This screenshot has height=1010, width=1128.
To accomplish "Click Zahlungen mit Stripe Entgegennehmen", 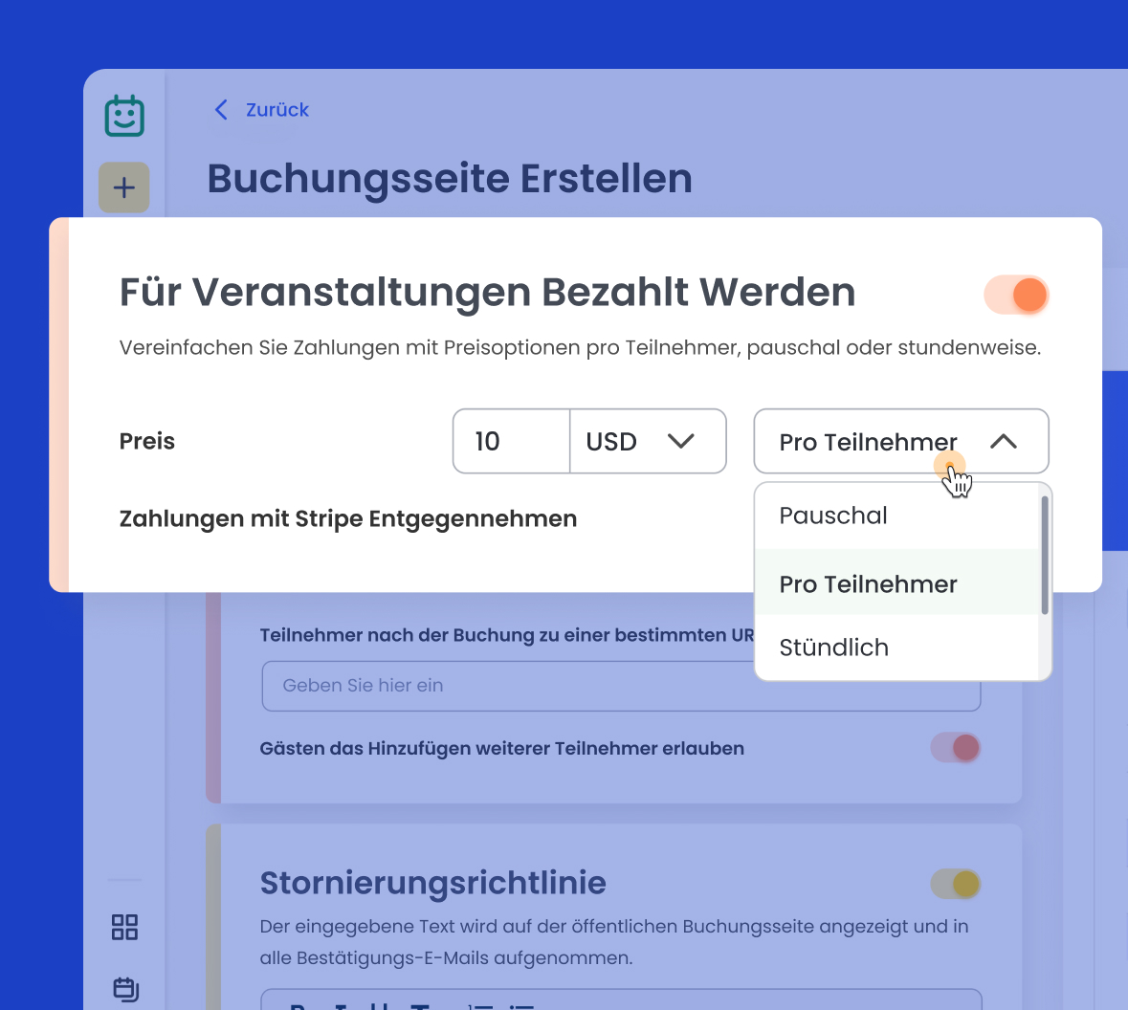I will [x=348, y=518].
